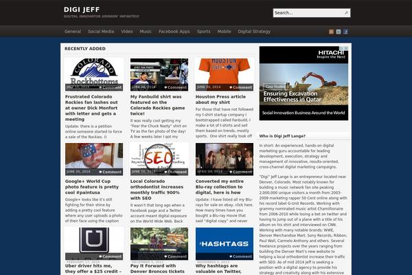Click the 'RECENTLY ADDED' heading
The height and width of the screenshot is (275, 412).
tap(85, 49)
